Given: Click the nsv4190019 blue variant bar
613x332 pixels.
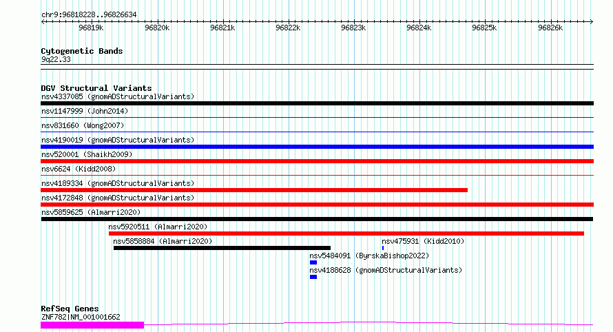Looking at the screenshot, I should coord(317,147).
